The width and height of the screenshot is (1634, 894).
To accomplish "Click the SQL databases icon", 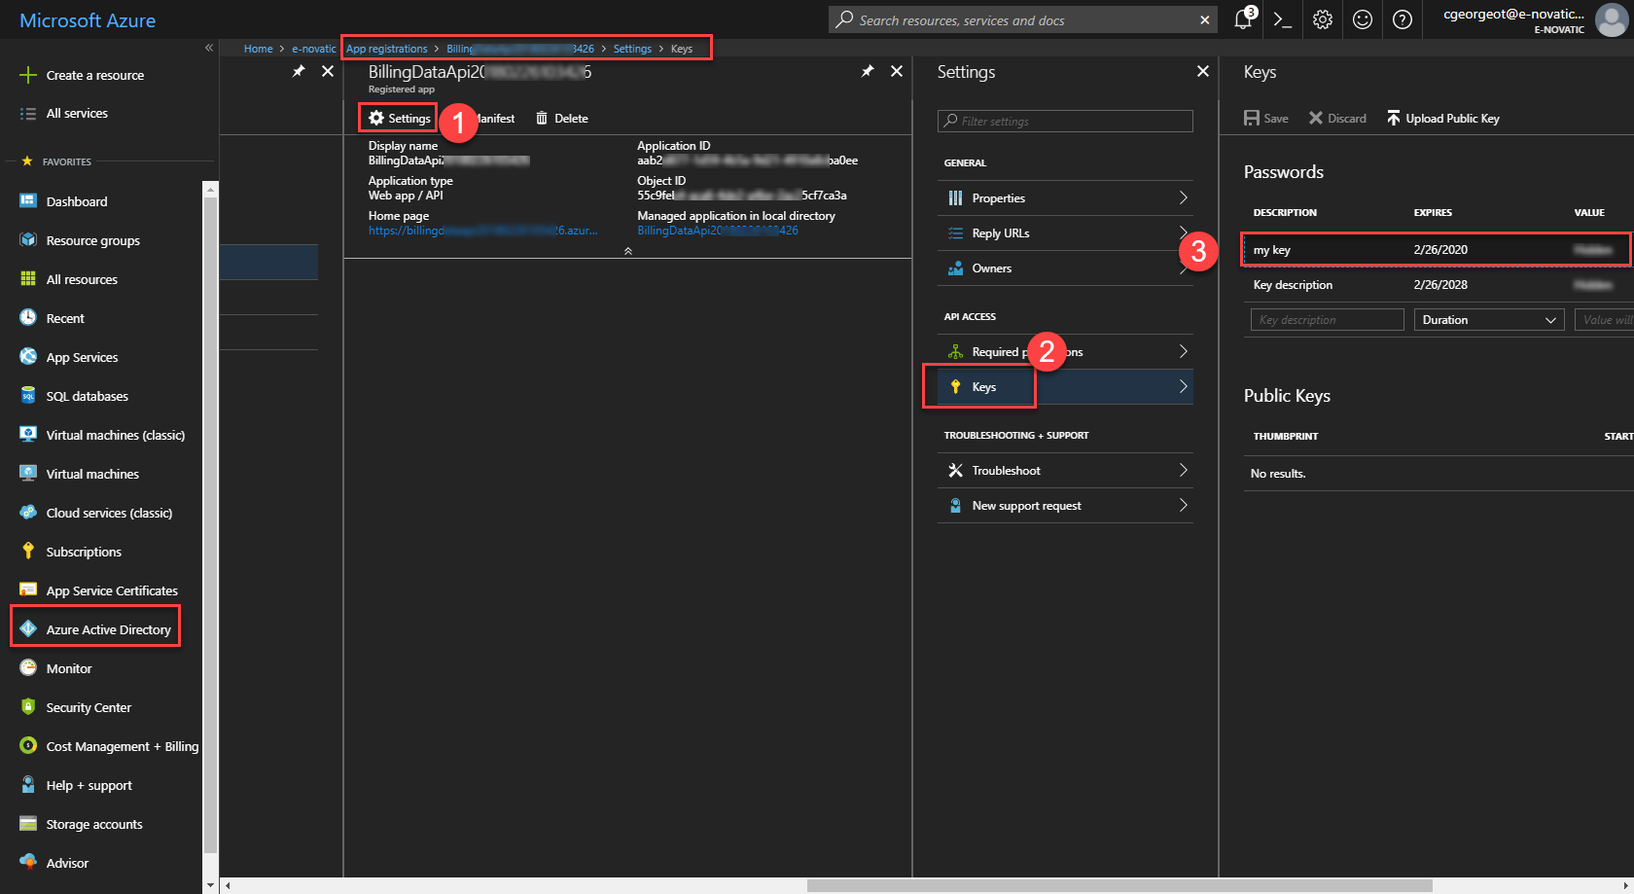I will point(28,396).
